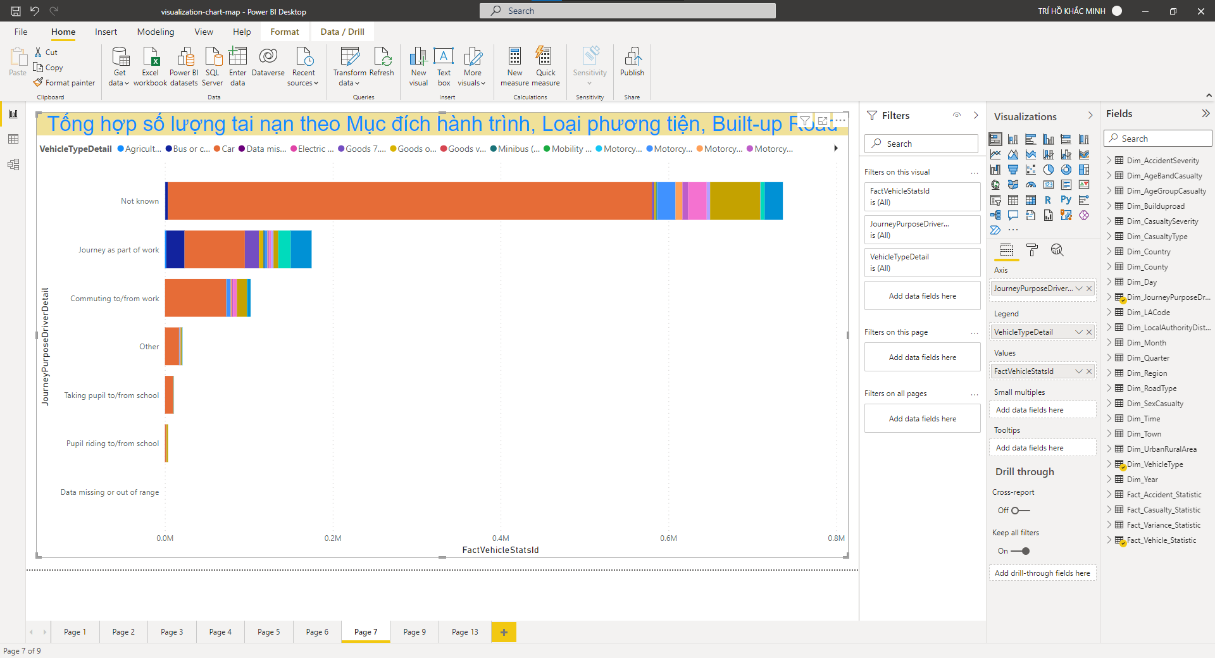
Task: Insert a Python visual
Action: click(x=1066, y=200)
